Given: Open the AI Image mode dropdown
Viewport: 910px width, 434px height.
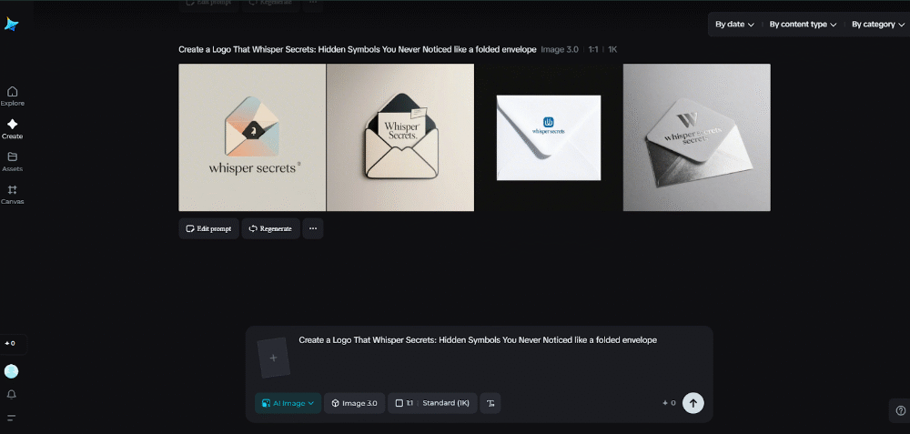Looking at the screenshot, I should [288, 403].
